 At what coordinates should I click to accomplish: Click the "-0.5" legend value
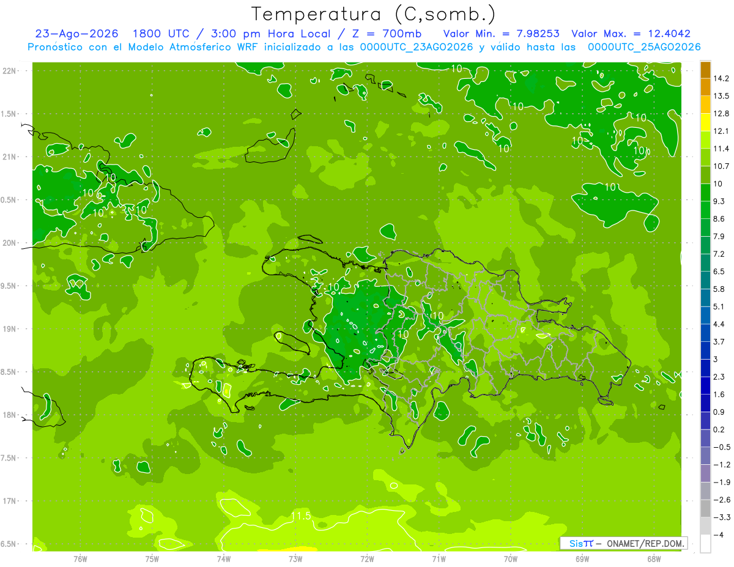tap(721, 447)
